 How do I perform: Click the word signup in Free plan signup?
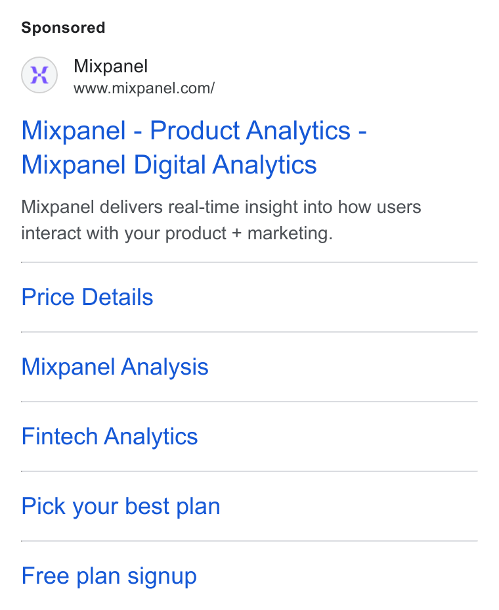point(162,576)
